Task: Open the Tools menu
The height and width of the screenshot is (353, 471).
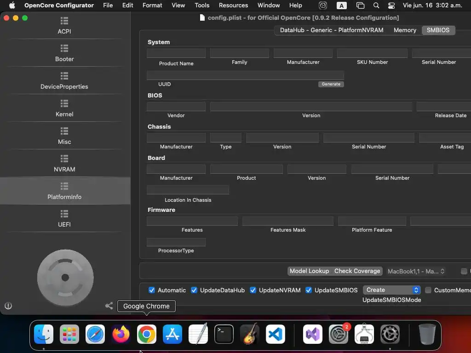Action: [x=202, y=6]
